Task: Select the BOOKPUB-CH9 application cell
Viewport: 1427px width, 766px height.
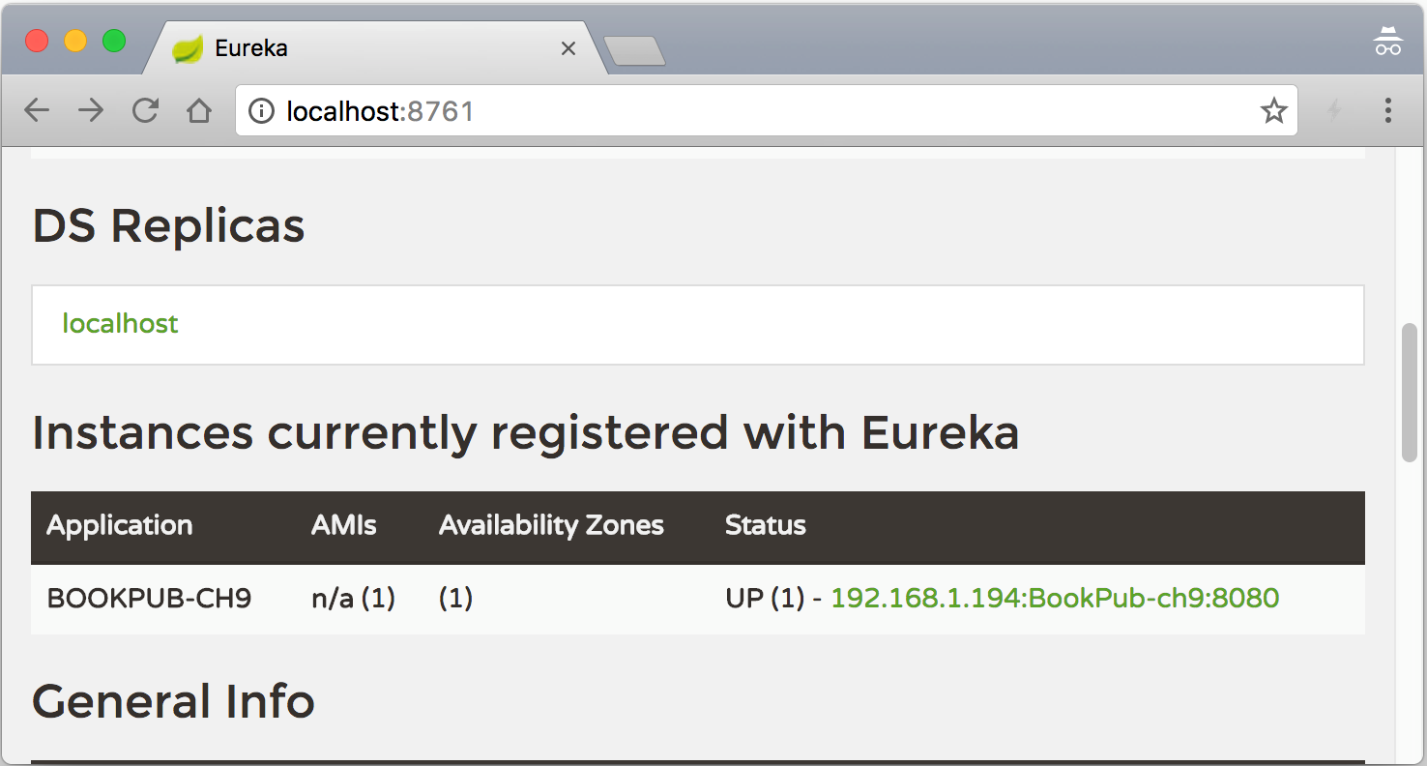Action: [149, 599]
